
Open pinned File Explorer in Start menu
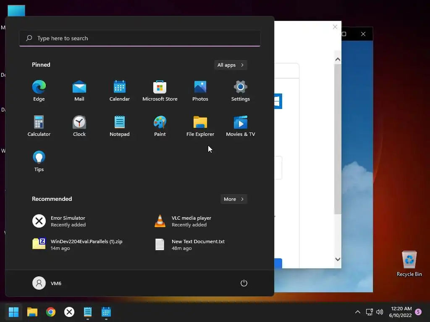point(200,126)
